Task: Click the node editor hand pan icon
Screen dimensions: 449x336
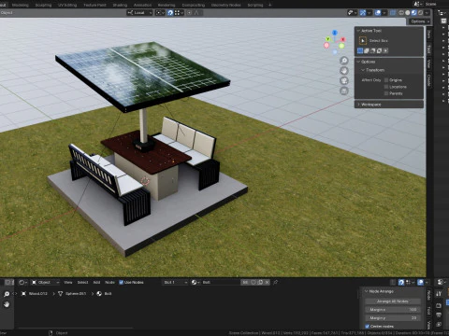Action: point(7,304)
